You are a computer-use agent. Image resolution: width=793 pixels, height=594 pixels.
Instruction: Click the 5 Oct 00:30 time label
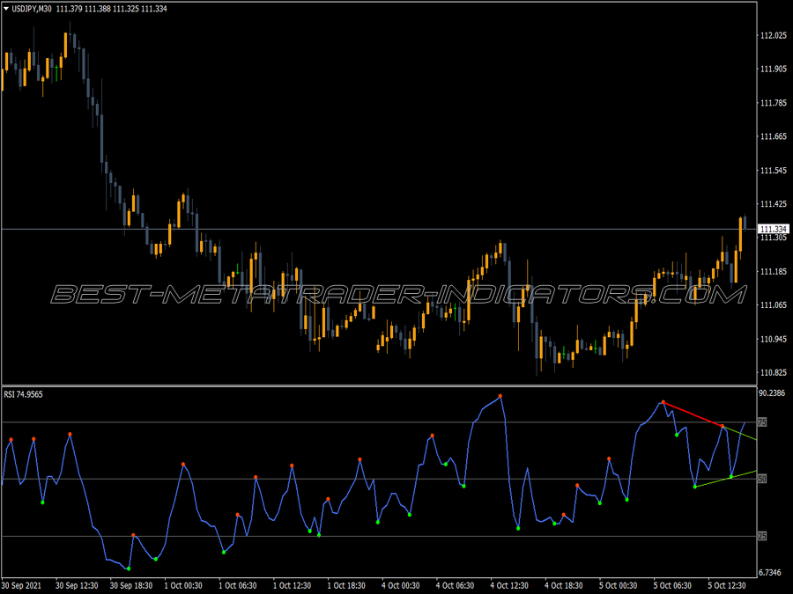[618, 585]
